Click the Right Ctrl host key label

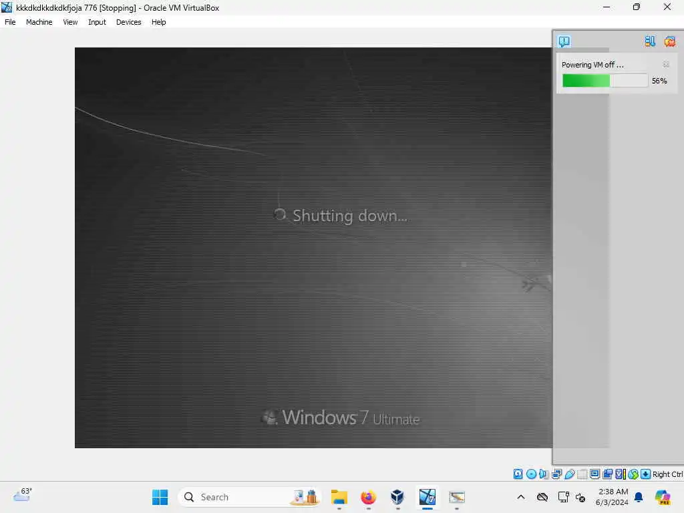click(667, 474)
